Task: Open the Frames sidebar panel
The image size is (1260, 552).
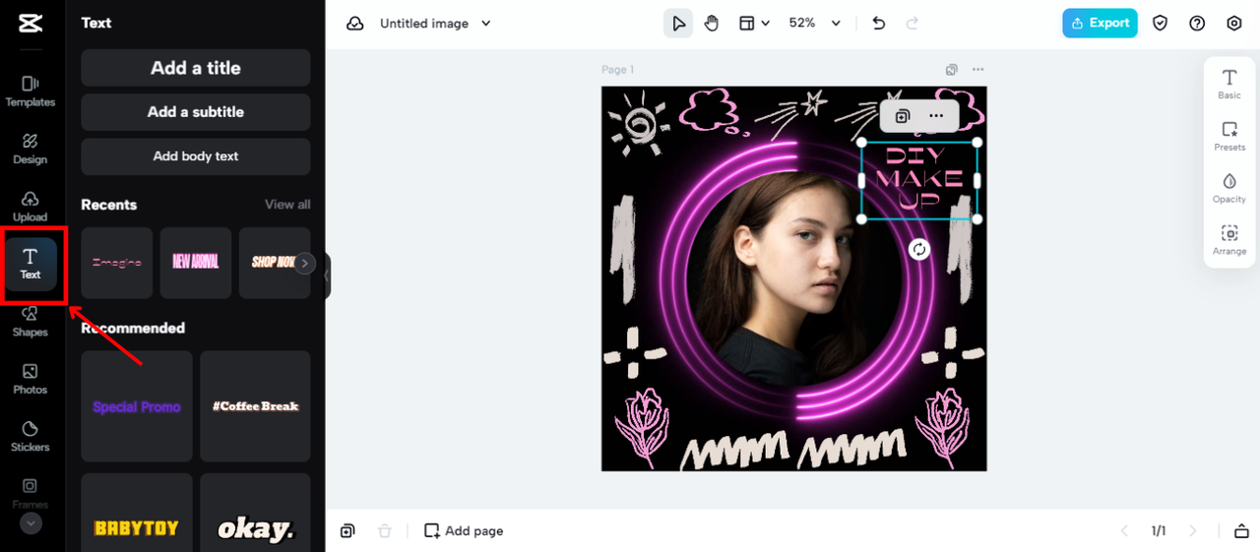Action: pyautogui.click(x=31, y=492)
